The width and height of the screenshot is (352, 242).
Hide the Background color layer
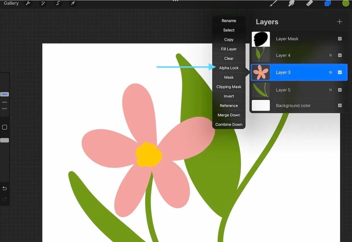pyautogui.click(x=340, y=105)
